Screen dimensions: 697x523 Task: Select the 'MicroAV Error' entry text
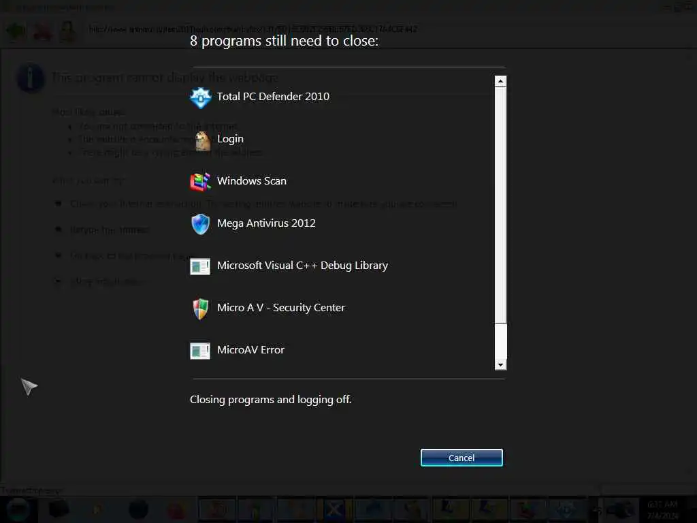tap(250, 350)
